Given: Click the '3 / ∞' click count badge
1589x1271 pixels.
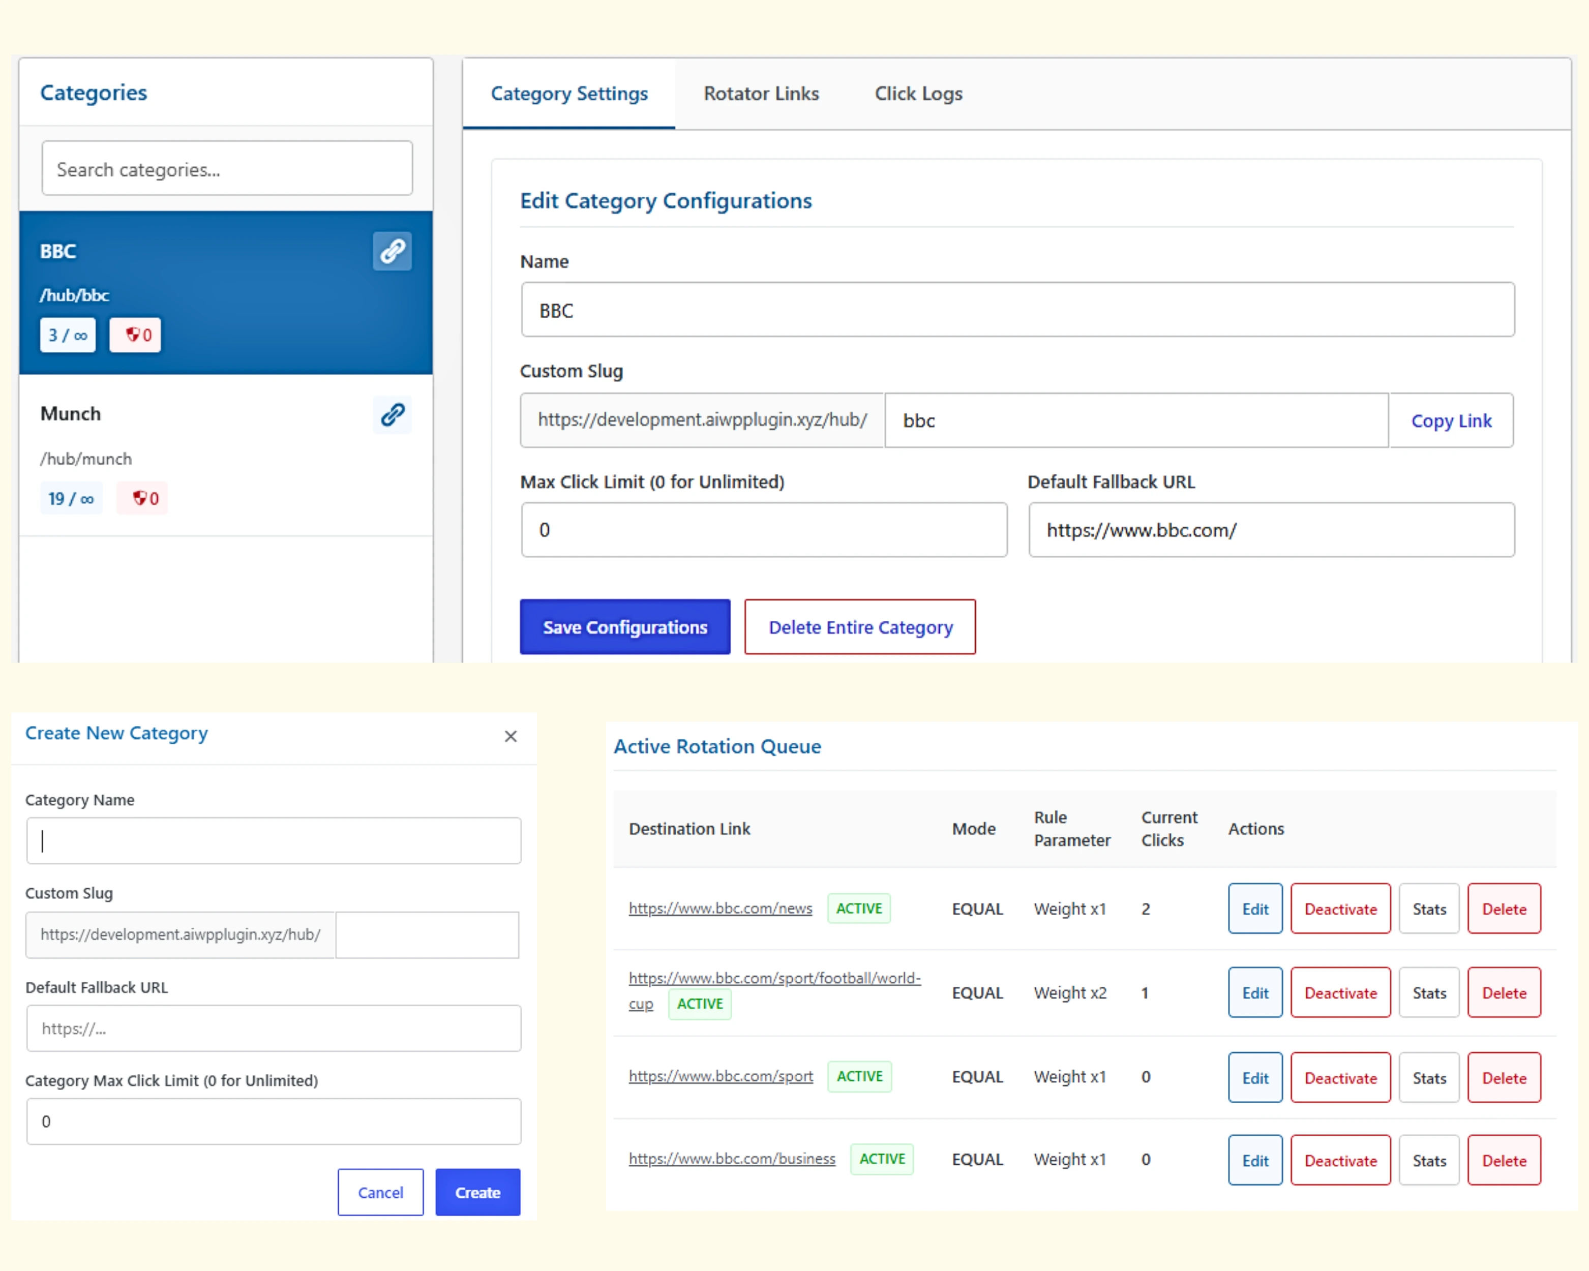Looking at the screenshot, I should click(68, 335).
